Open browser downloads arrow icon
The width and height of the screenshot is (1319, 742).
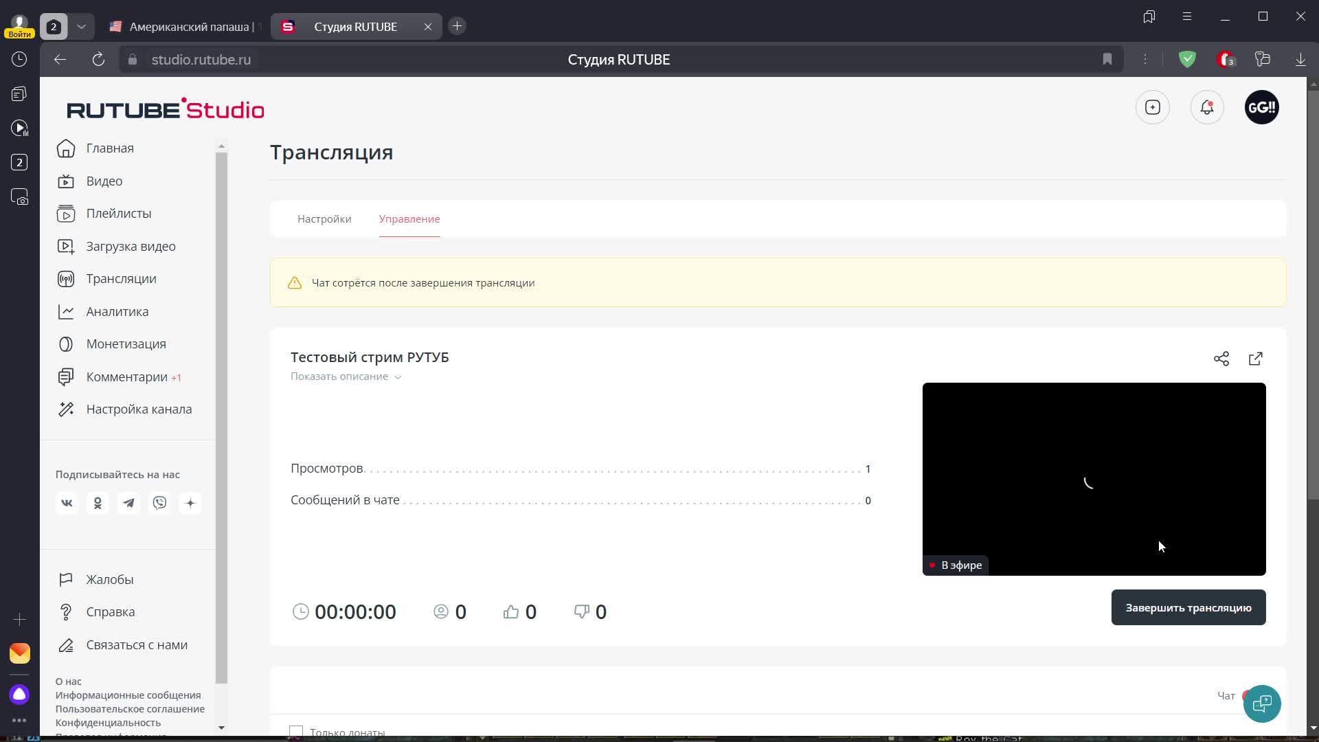tap(1300, 60)
